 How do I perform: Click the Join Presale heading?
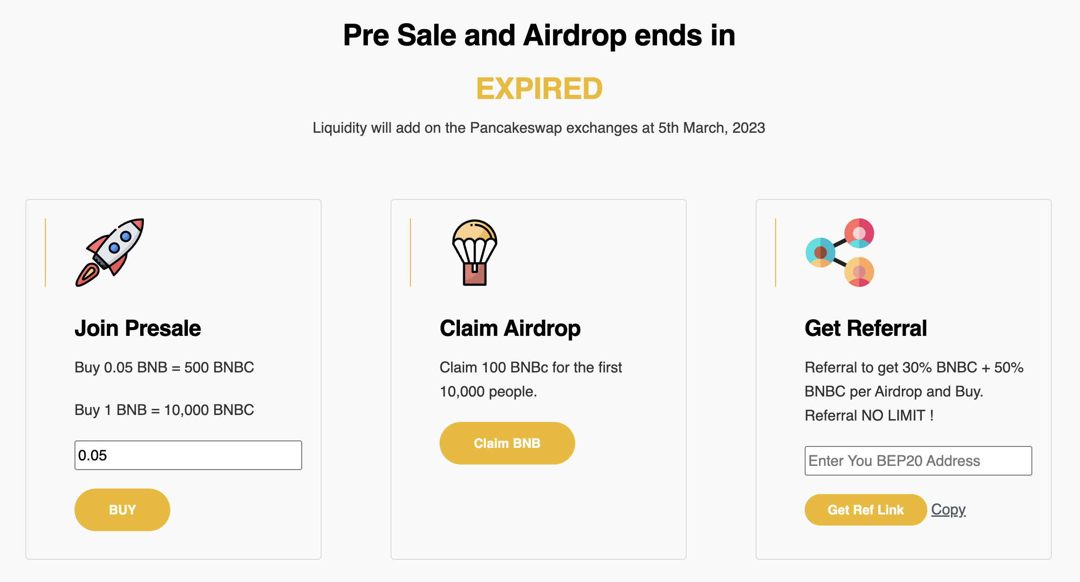(138, 328)
